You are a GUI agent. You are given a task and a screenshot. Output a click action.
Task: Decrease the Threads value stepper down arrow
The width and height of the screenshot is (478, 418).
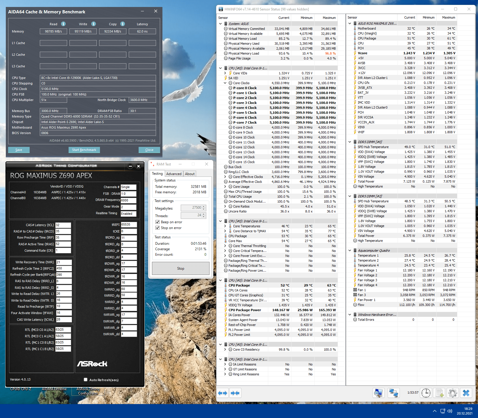coord(204,217)
